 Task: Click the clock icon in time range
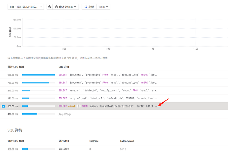pyautogui.click(x=57, y=7)
